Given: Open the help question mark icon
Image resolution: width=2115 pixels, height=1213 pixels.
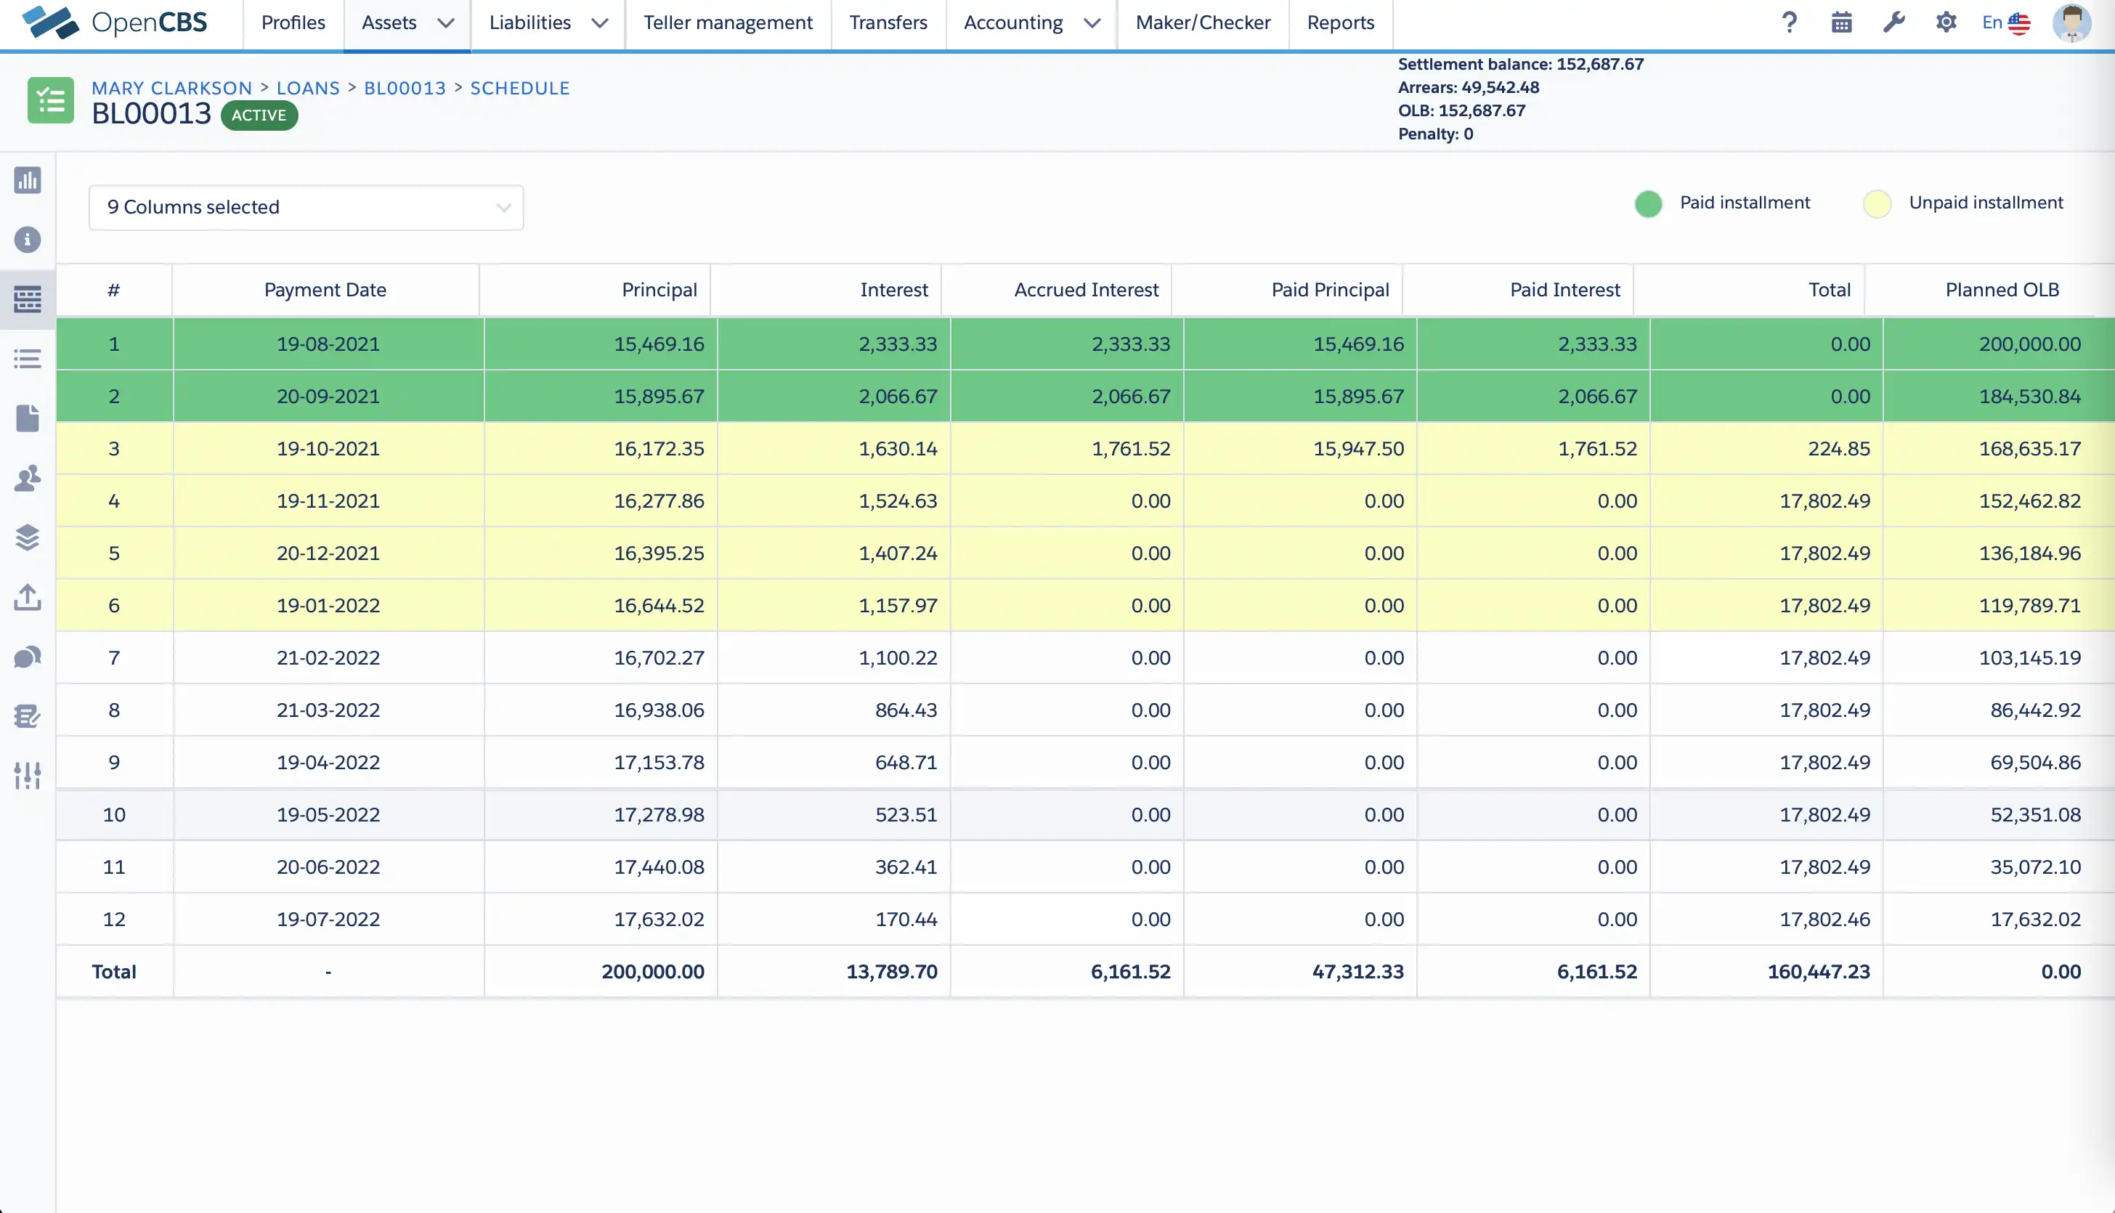Looking at the screenshot, I should [x=1790, y=23].
